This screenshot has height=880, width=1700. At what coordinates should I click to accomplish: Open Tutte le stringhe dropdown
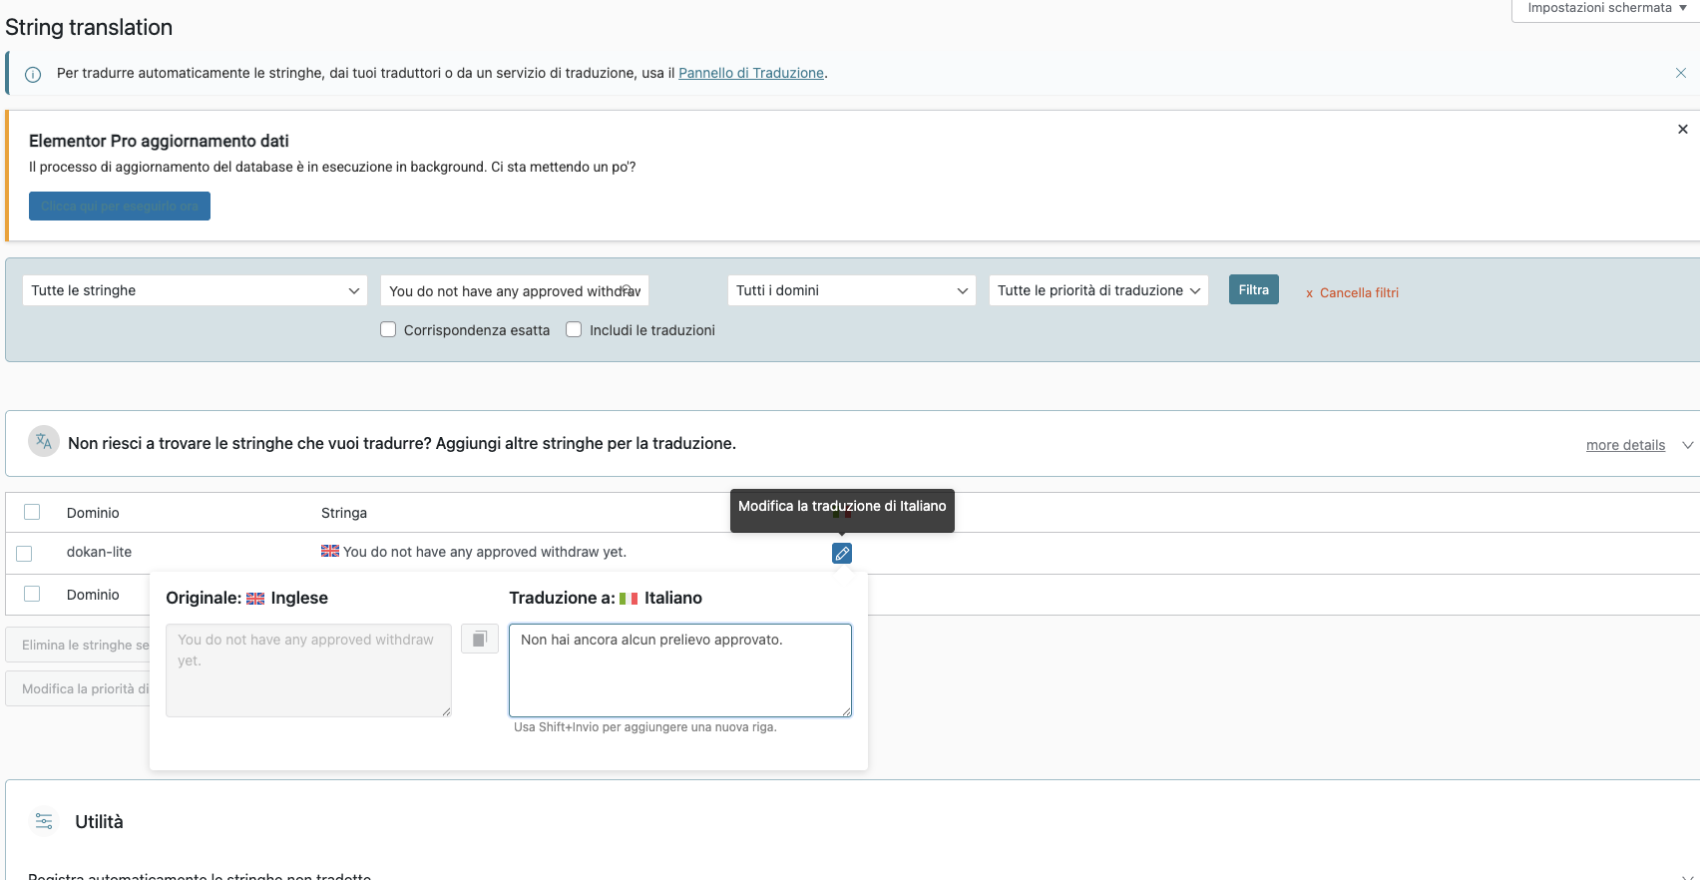[195, 290]
